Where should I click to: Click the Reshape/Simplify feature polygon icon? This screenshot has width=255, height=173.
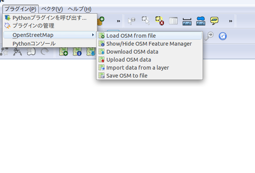(31, 51)
